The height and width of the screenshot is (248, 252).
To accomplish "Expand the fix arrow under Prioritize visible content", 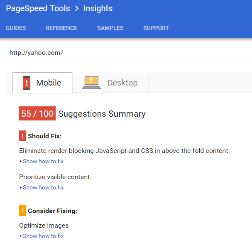I will click(x=21, y=187).
